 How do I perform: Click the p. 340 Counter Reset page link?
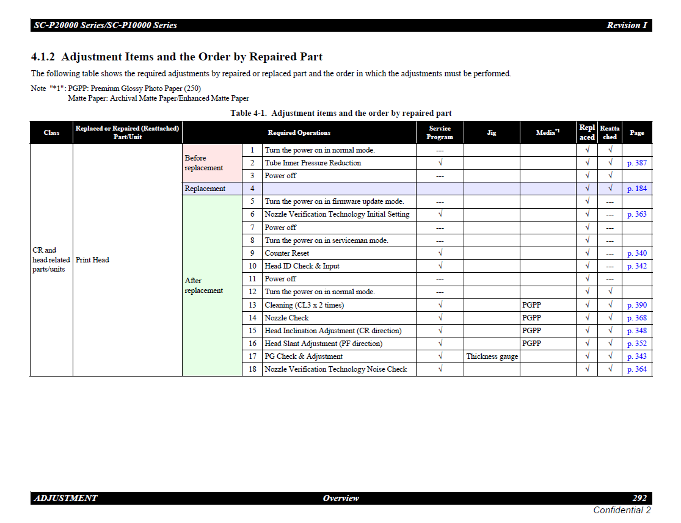coord(636,253)
